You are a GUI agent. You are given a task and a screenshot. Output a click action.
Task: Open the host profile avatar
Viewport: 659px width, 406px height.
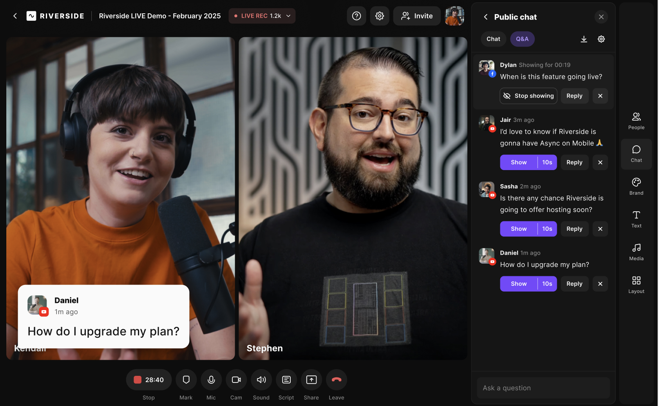pyautogui.click(x=454, y=16)
